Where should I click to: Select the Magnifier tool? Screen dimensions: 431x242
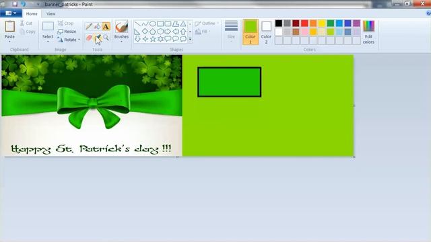click(x=106, y=38)
